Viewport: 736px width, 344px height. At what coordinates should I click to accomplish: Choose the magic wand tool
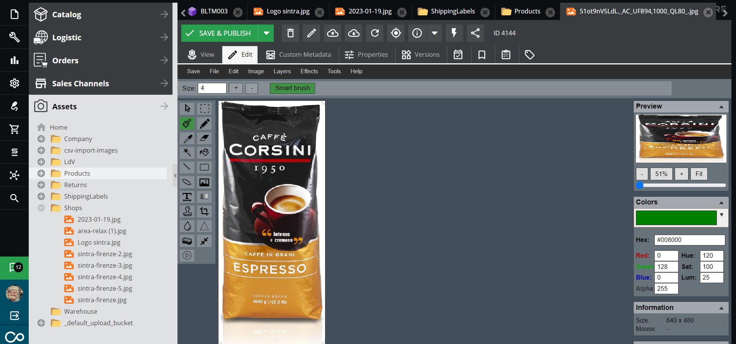[x=187, y=153]
